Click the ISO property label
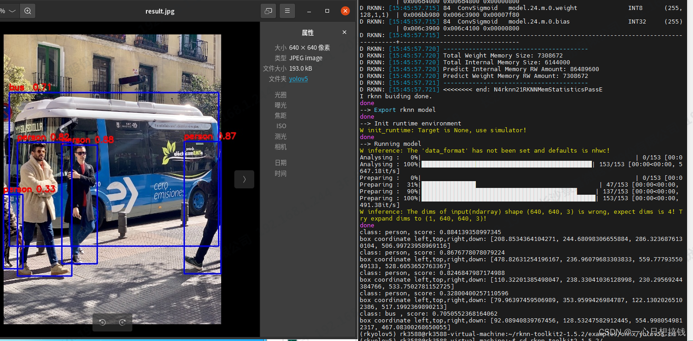 tap(281, 126)
